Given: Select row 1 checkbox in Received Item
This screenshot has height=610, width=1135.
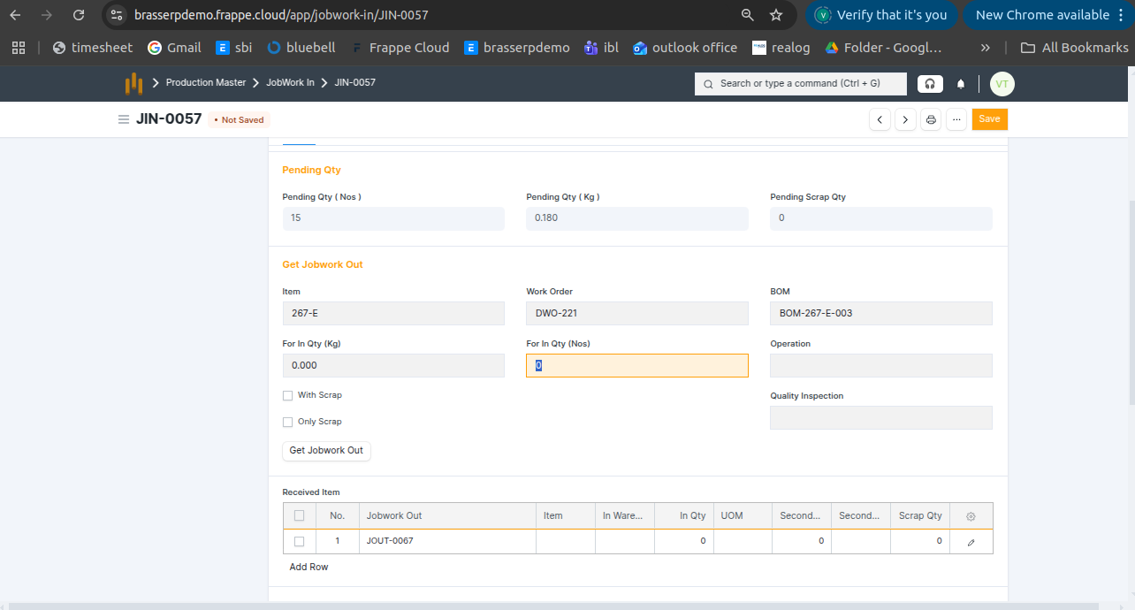Looking at the screenshot, I should pyautogui.click(x=299, y=541).
